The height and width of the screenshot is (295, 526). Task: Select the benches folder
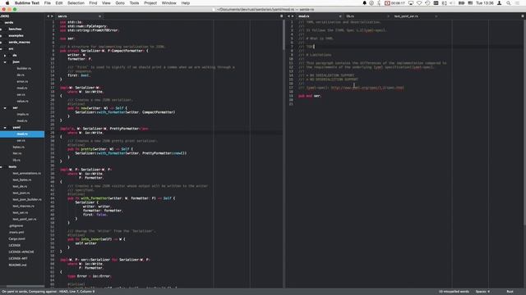(x=15, y=29)
